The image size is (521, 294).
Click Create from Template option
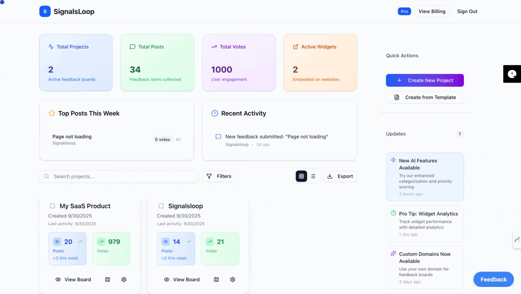pos(425,97)
